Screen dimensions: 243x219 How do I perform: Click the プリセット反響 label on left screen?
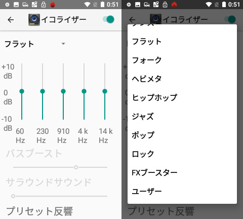tap(39, 211)
